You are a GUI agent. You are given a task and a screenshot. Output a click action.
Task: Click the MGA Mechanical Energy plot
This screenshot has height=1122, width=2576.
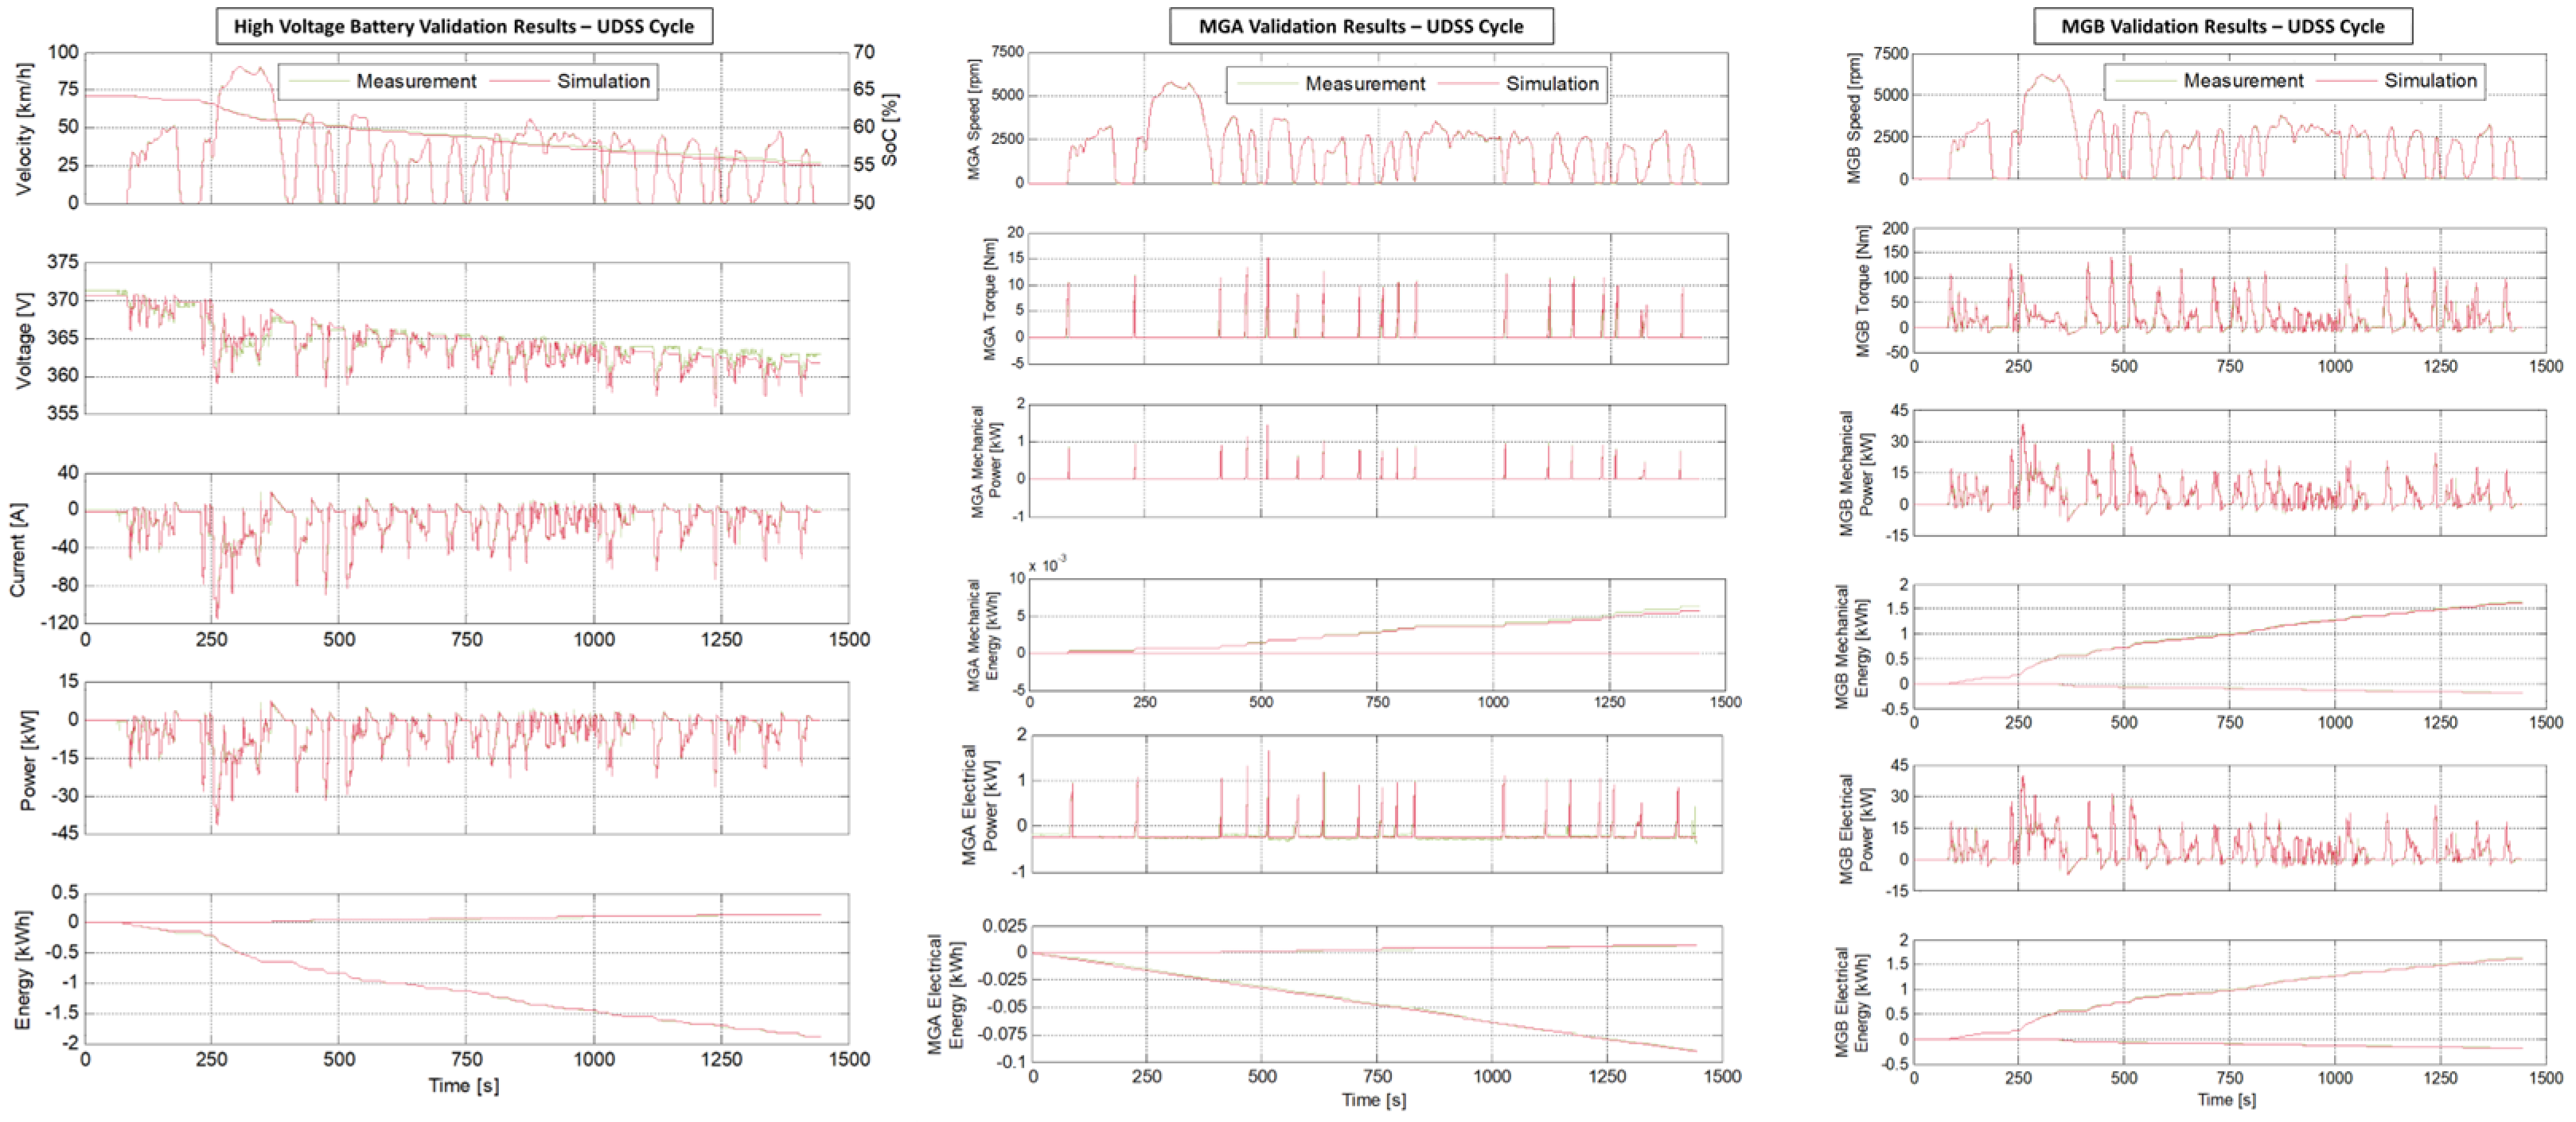click(x=1377, y=635)
